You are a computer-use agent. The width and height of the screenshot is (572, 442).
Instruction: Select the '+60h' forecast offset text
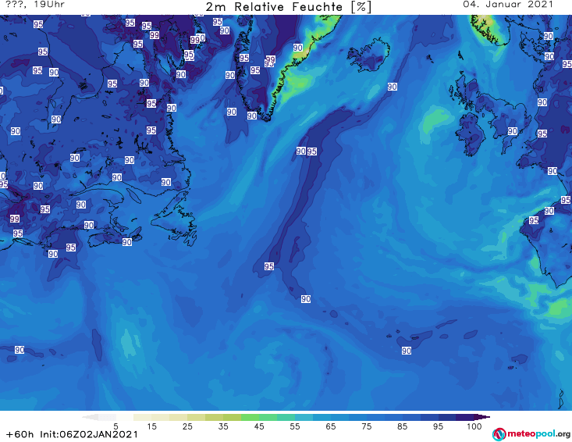20,434
